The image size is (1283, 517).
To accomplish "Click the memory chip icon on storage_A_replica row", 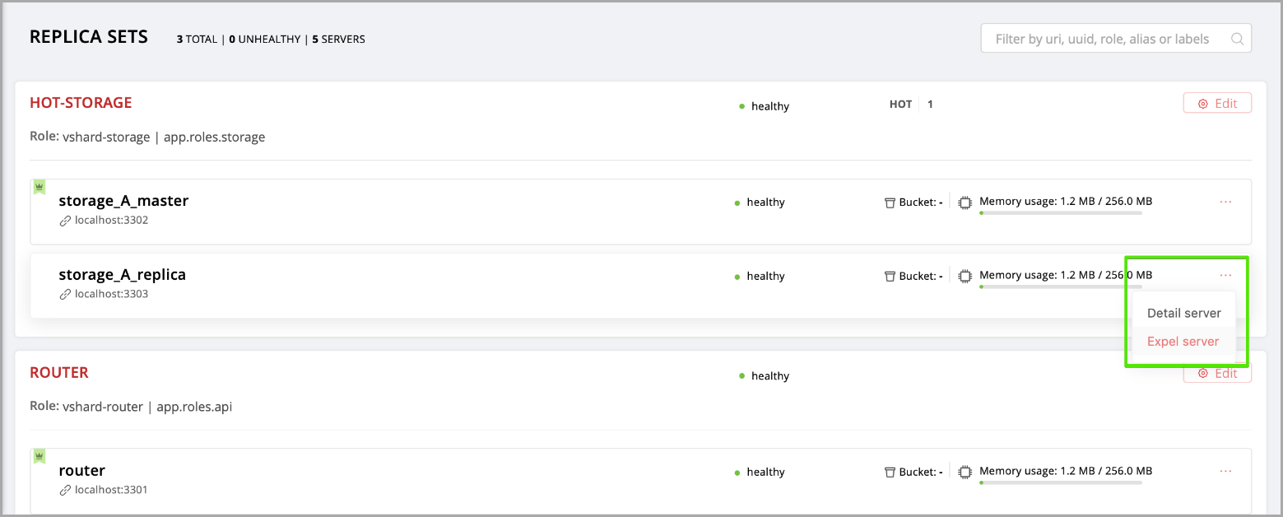I will (x=965, y=276).
